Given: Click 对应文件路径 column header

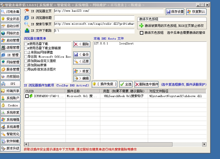Looking at the screenshot, I should tap(177, 91).
